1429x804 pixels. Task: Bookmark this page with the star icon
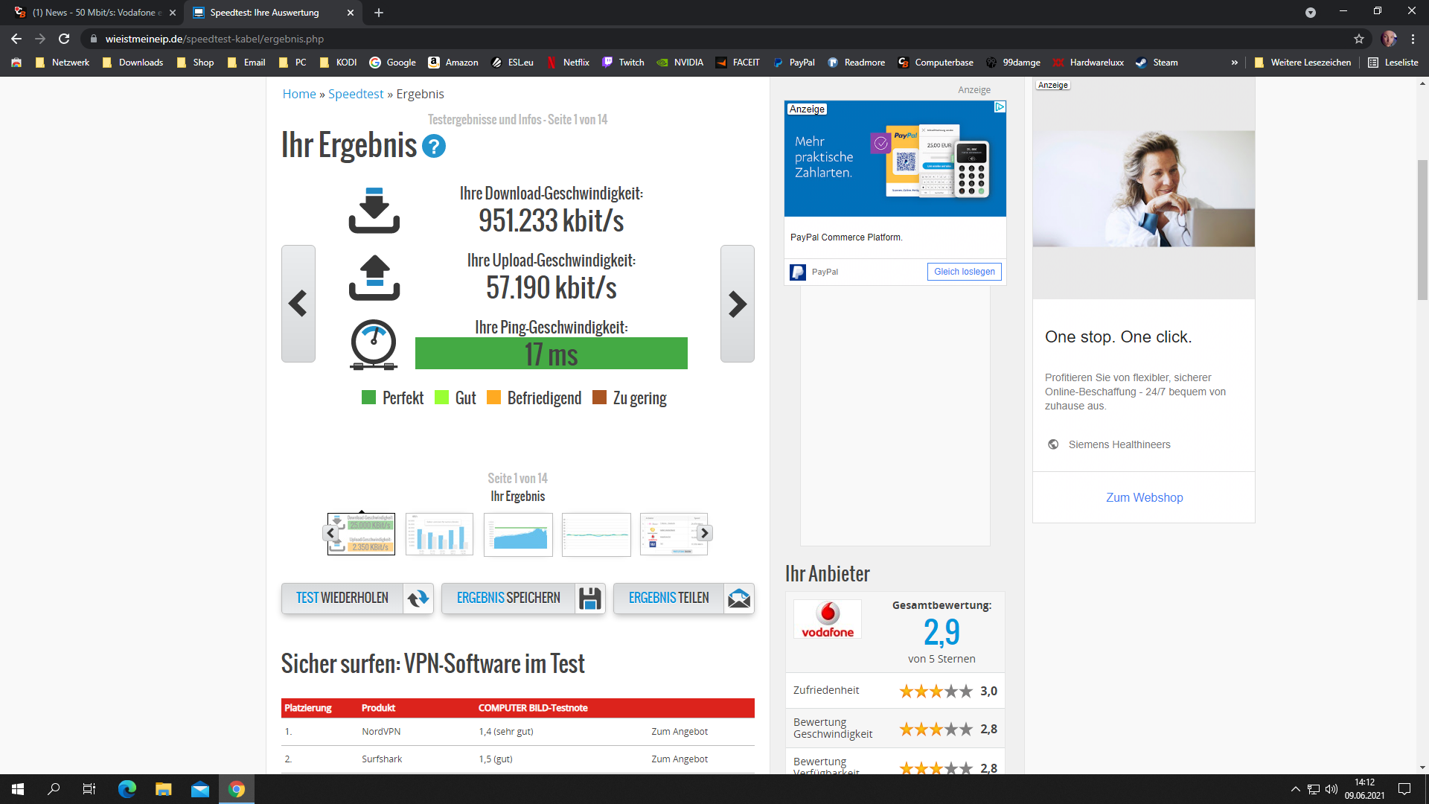pos(1359,39)
